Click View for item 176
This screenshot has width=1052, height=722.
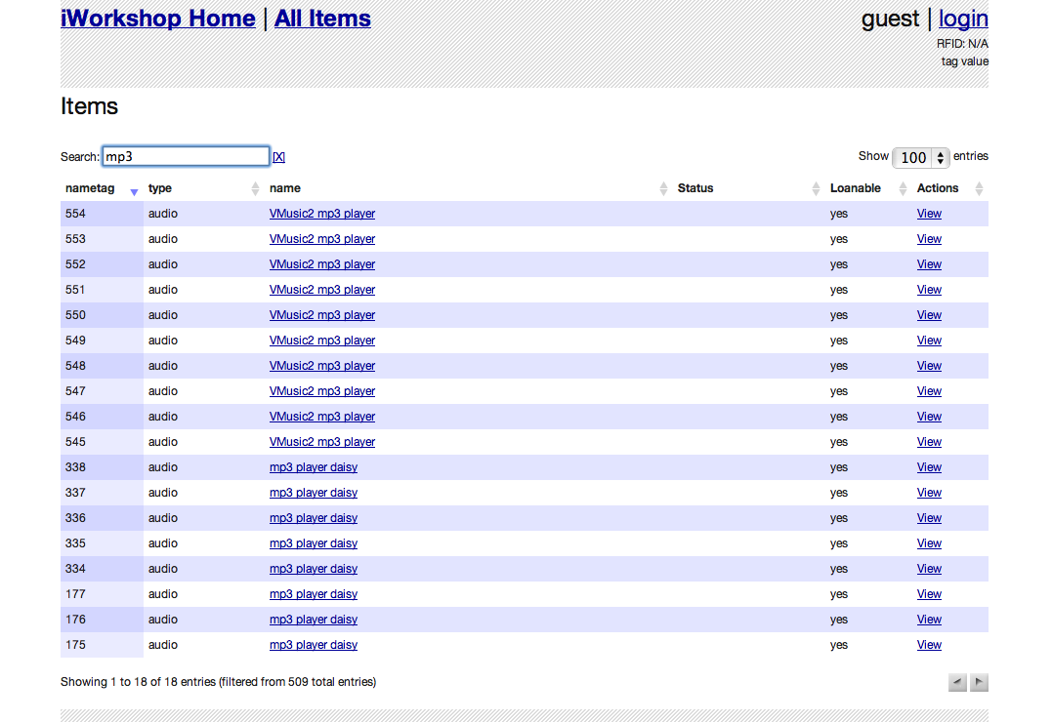pyautogui.click(x=929, y=621)
